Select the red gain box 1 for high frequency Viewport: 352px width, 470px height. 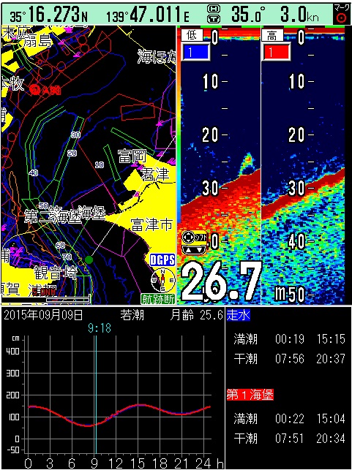tap(277, 52)
